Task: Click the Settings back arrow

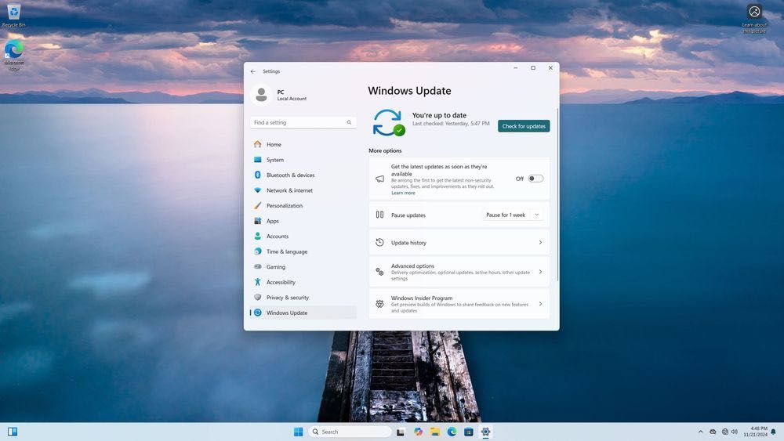Action: pos(253,71)
